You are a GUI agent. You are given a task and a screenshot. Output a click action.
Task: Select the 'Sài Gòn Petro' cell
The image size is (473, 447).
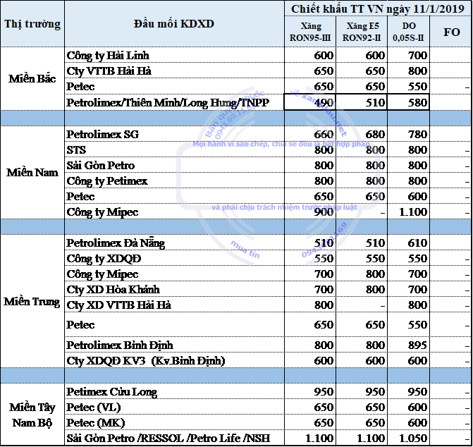coord(174,165)
